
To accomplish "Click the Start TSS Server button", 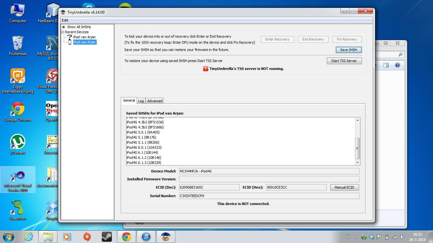I will 344,61.
